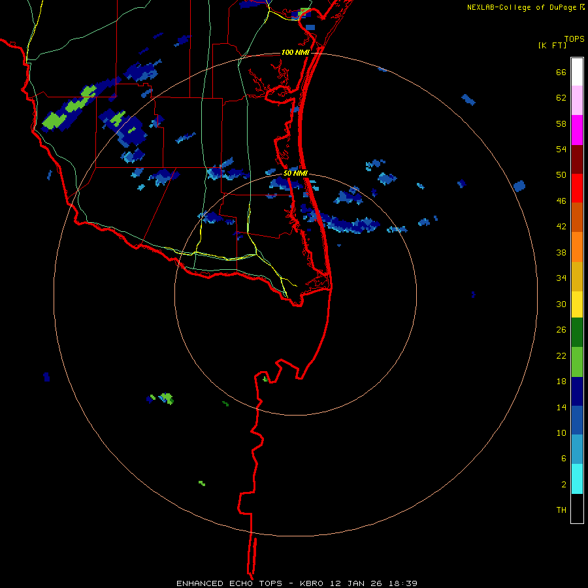
Task: Click legend value 26
Action: (561, 330)
